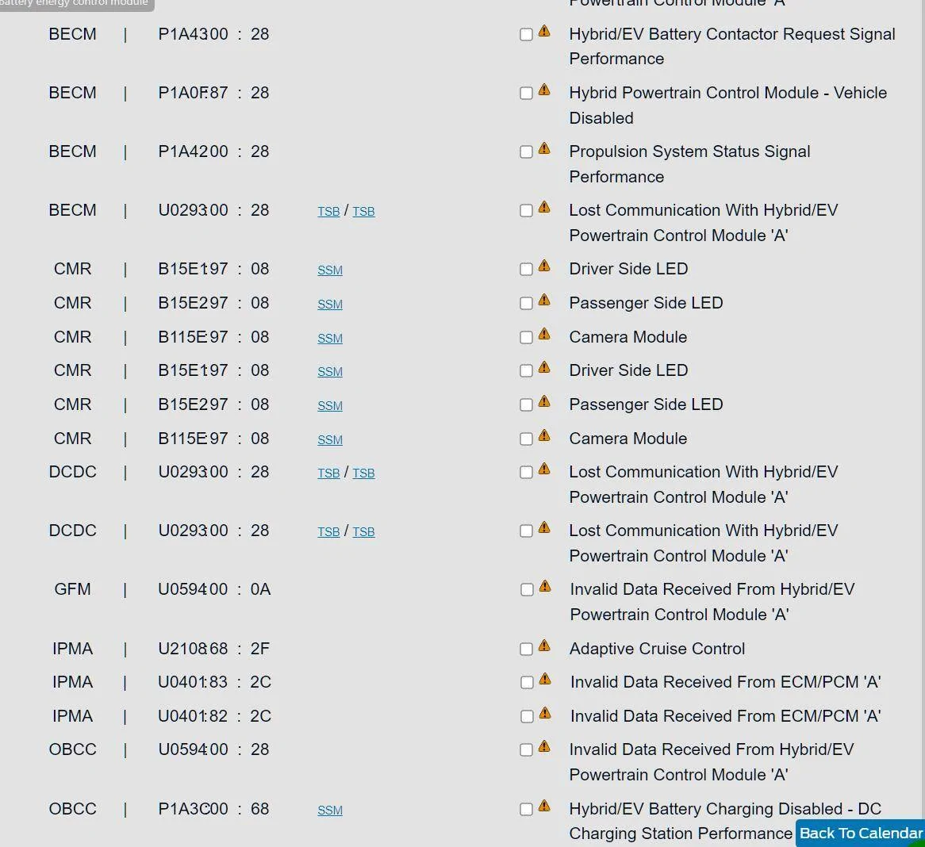The image size is (925, 847).
Task: Open SSM link of second CMR B115E:97 row
Action: tap(330, 439)
